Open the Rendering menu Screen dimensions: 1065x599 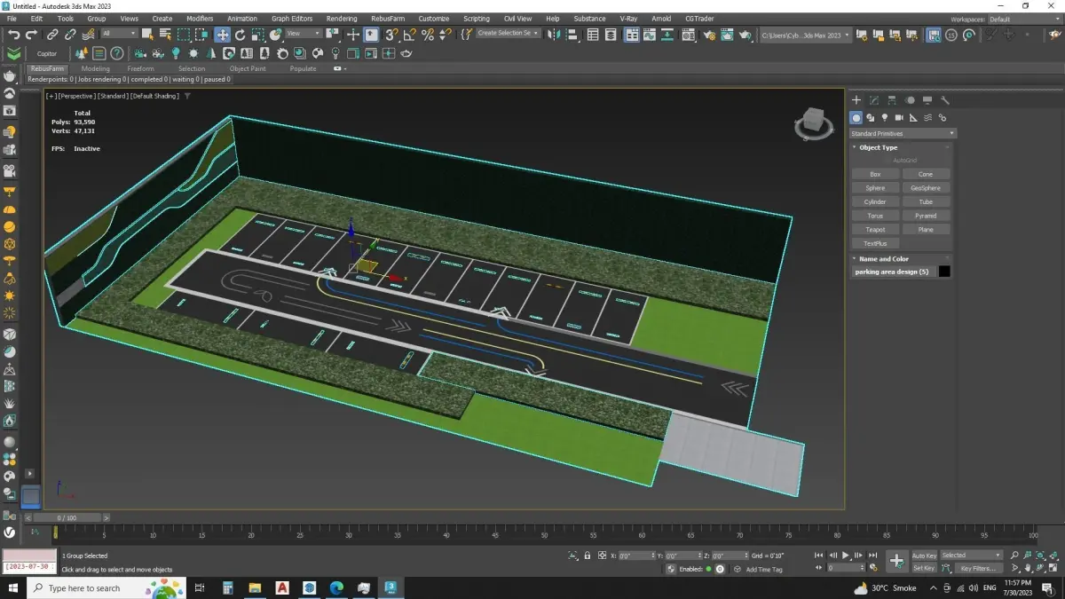(341, 19)
